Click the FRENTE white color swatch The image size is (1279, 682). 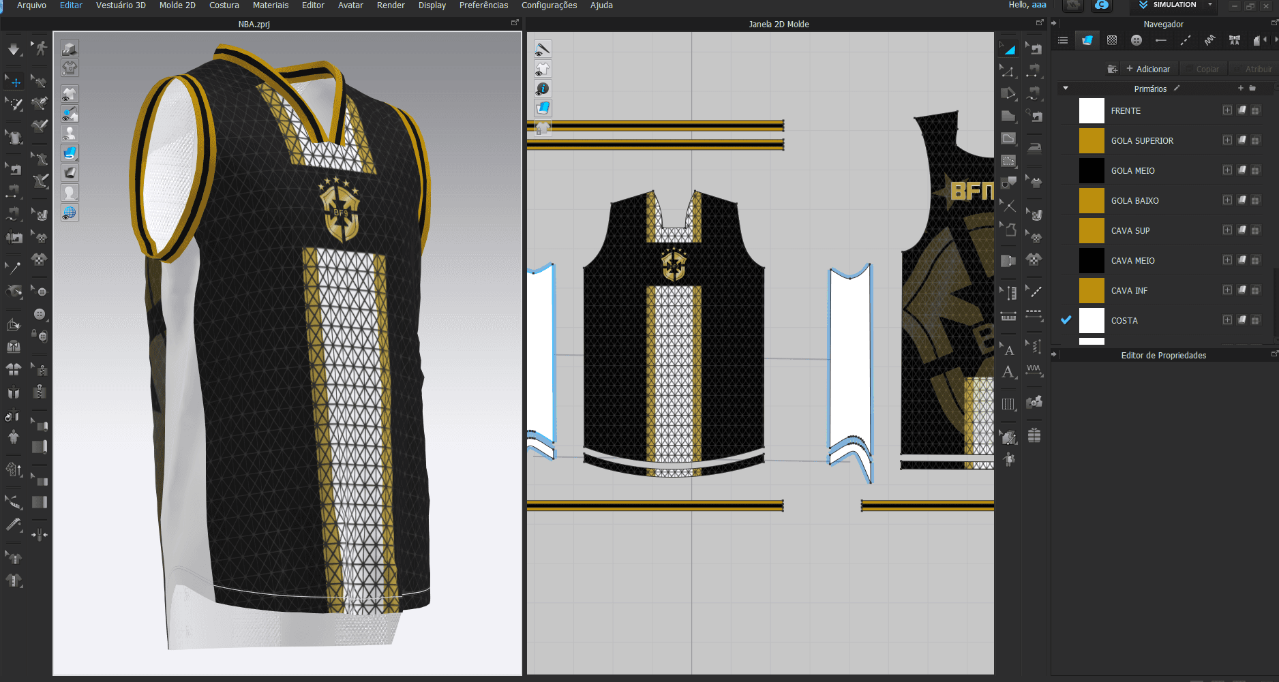(1092, 110)
